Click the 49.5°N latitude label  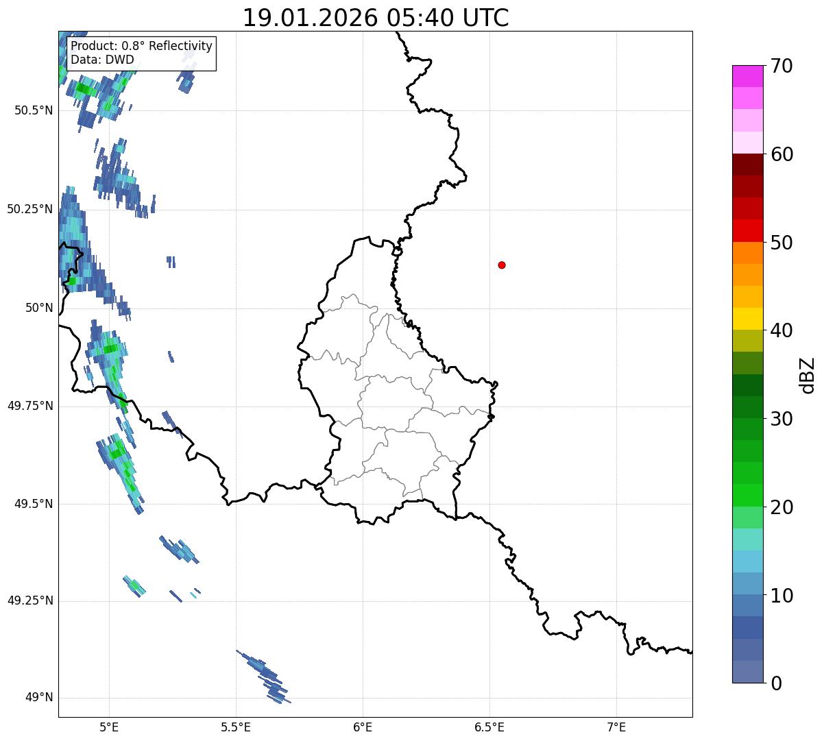33,504
